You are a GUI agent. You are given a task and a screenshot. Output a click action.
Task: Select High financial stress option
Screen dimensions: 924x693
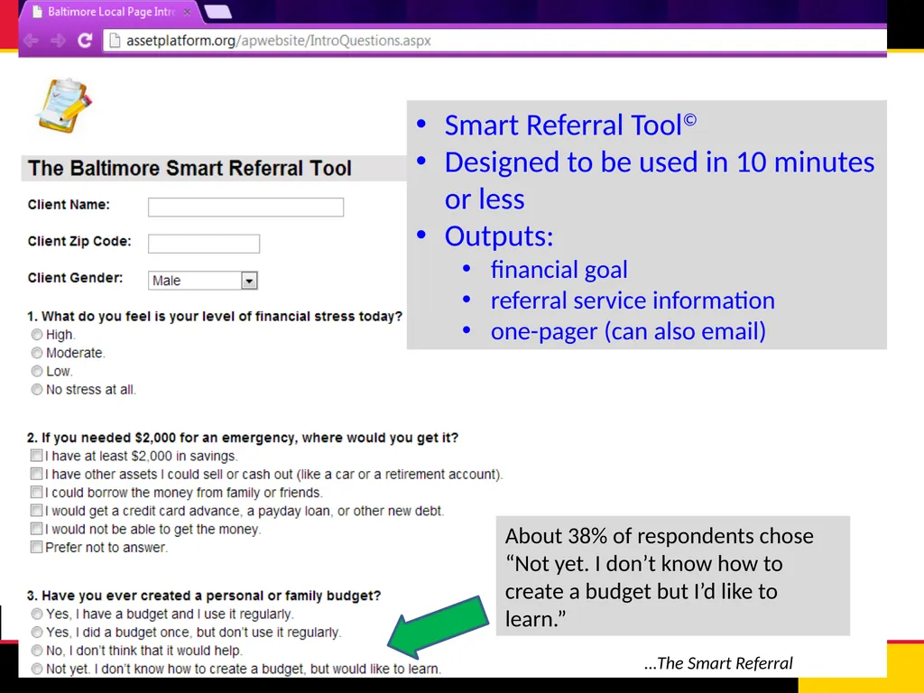(x=36, y=335)
